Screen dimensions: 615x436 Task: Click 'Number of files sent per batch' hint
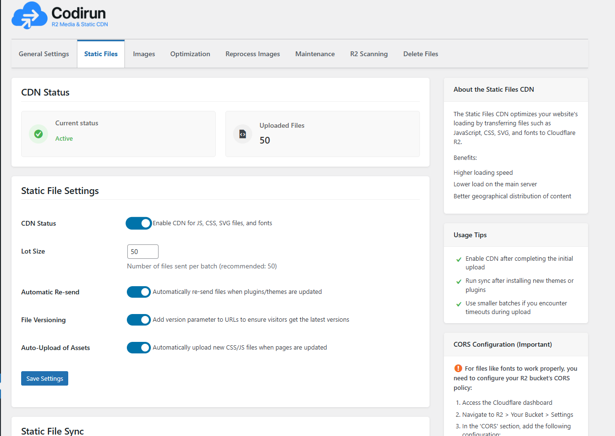(202, 266)
